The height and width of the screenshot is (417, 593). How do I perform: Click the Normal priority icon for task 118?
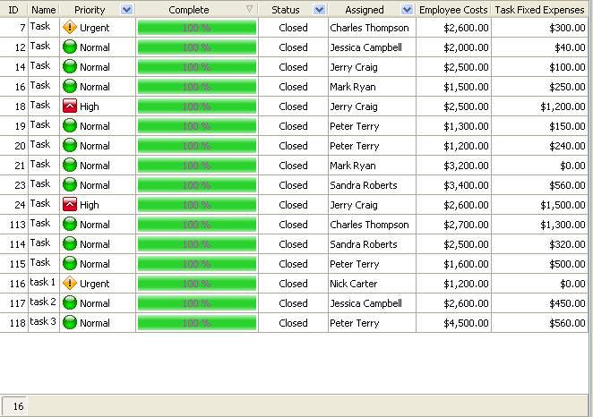[70, 323]
